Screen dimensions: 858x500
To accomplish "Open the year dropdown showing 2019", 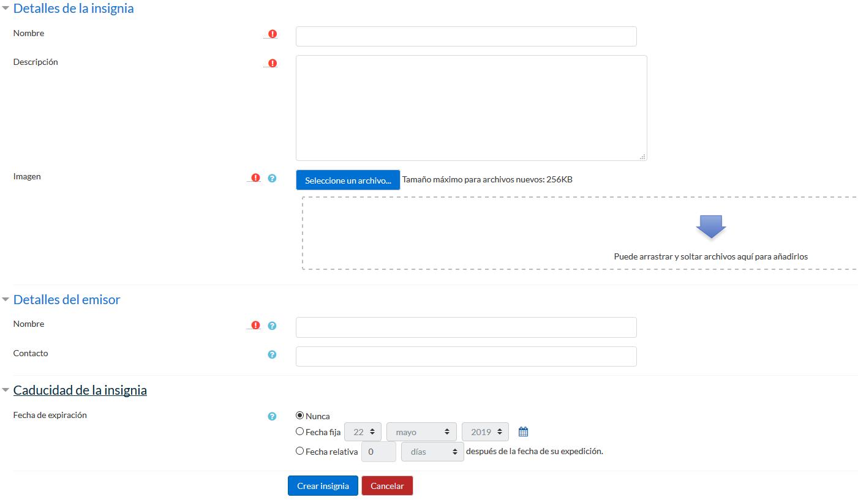I will tap(485, 432).
